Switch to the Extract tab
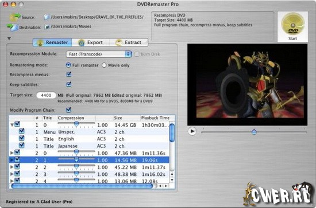316x208 pixels. 129,42
